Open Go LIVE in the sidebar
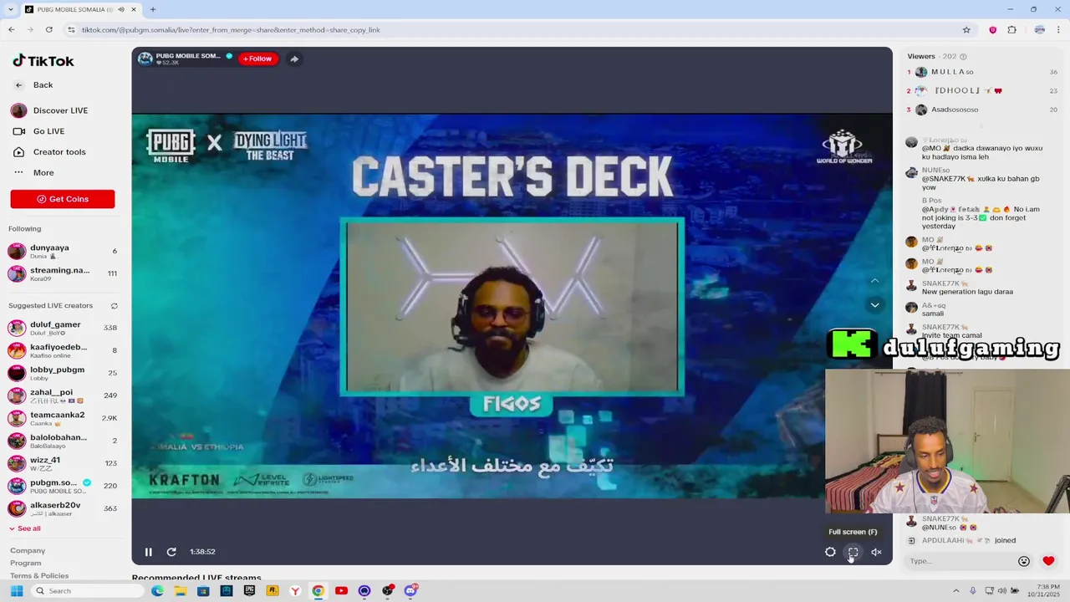Viewport: 1070px width, 602px height. pyautogui.click(x=48, y=131)
